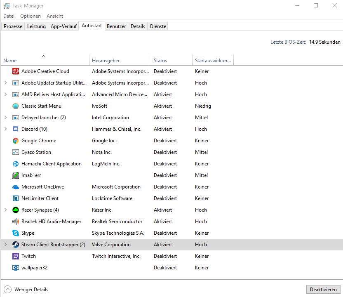Click the Task-Manager title bar icon

tap(7, 6)
